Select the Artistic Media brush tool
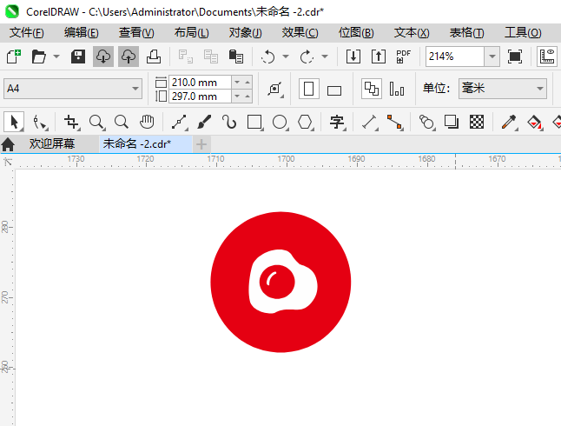The image size is (561, 426). point(204,122)
